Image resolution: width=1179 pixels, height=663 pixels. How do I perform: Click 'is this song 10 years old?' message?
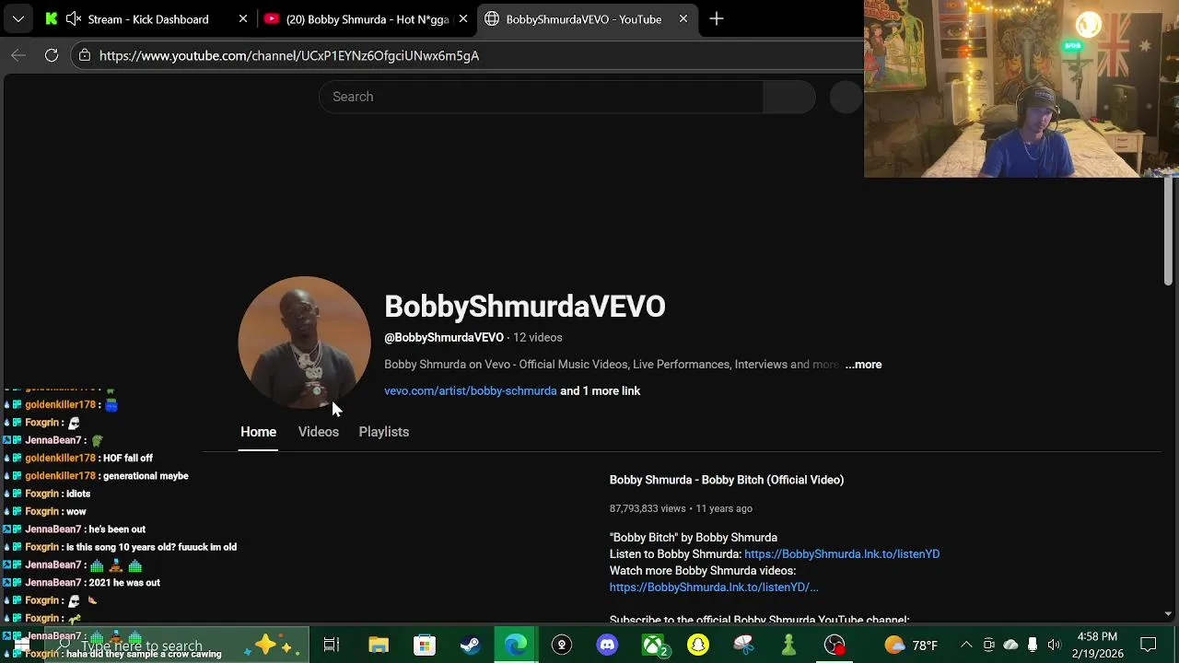pos(151,547)
